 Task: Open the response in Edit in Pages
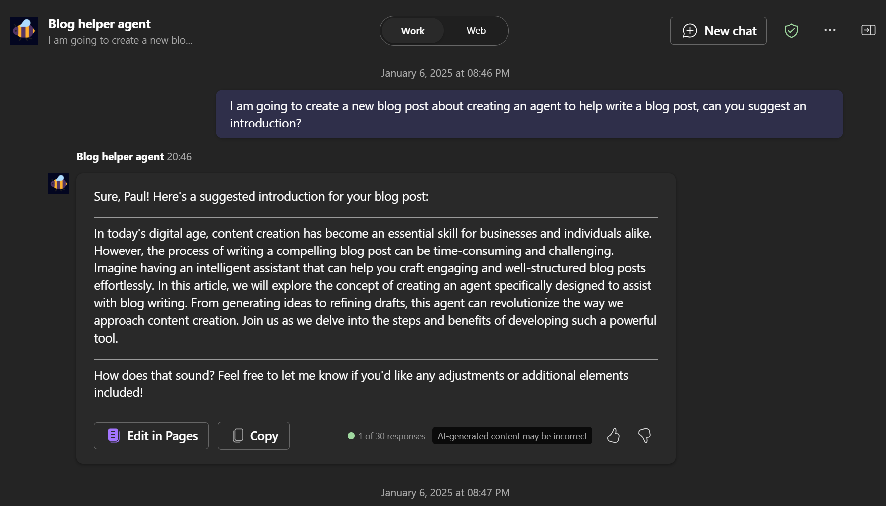(151, 435)
